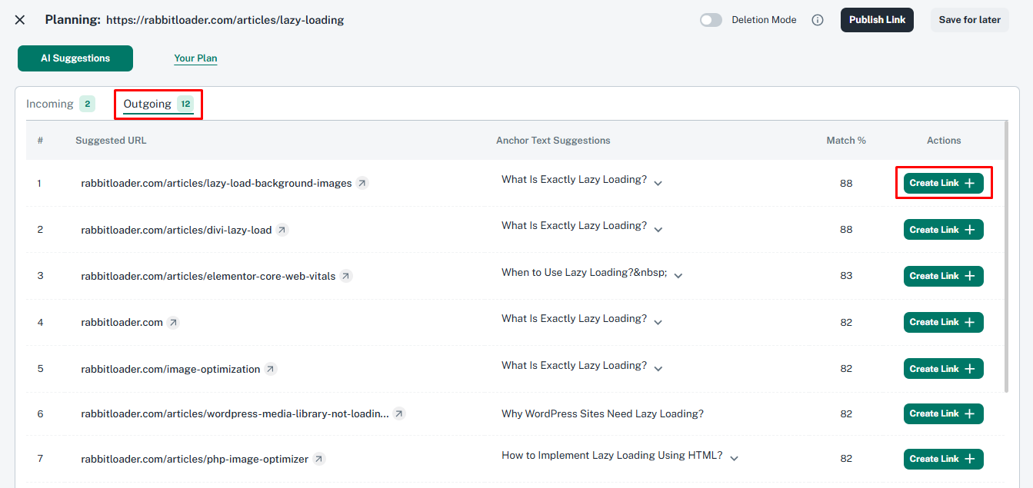
Task: Open external link icon for wordpress-media-library row
Action: click(x=399, y=413)
